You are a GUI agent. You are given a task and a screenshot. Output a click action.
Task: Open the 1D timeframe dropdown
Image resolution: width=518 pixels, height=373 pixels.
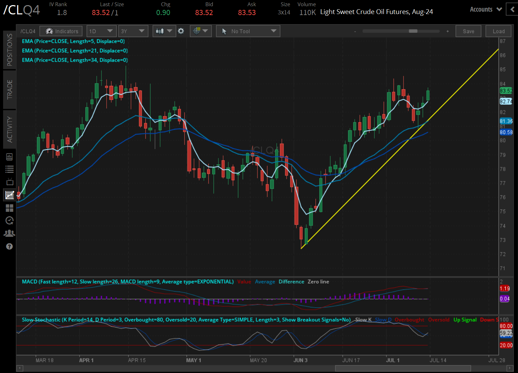[101, 31]
